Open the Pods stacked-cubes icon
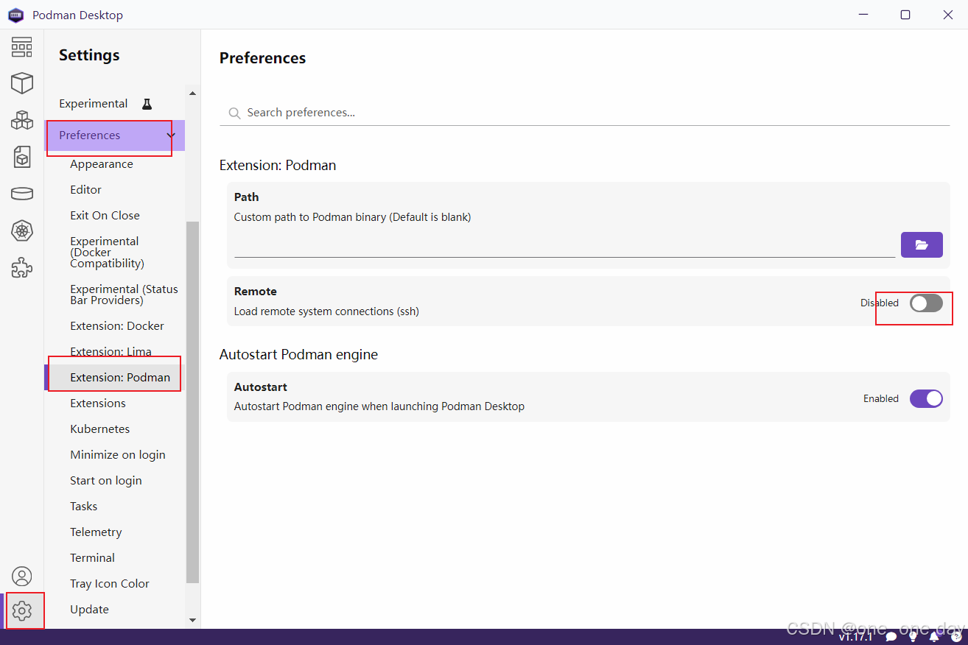 [x=22, y=120]
